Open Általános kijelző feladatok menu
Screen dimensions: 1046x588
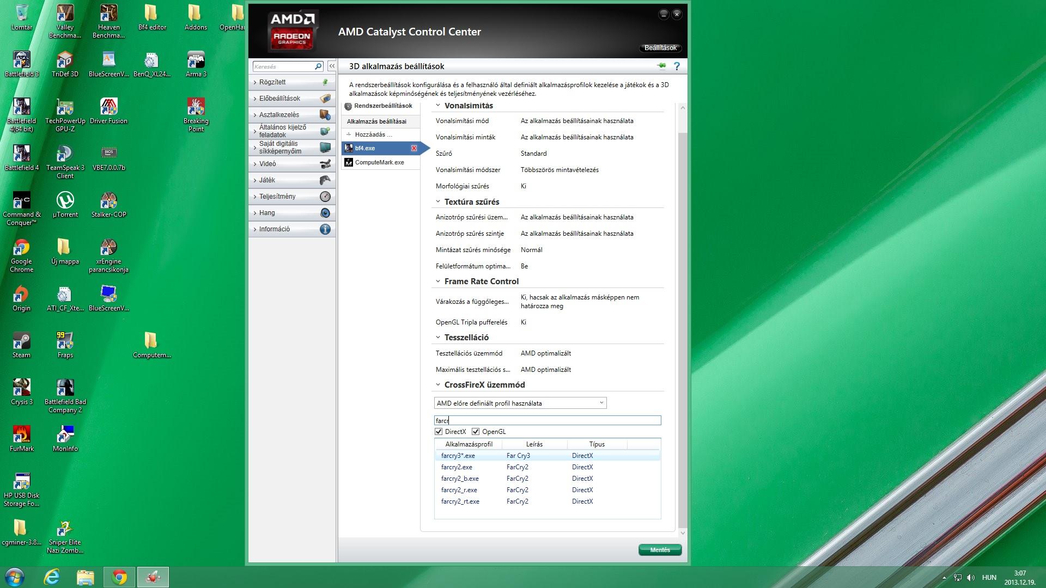point(292,131)
